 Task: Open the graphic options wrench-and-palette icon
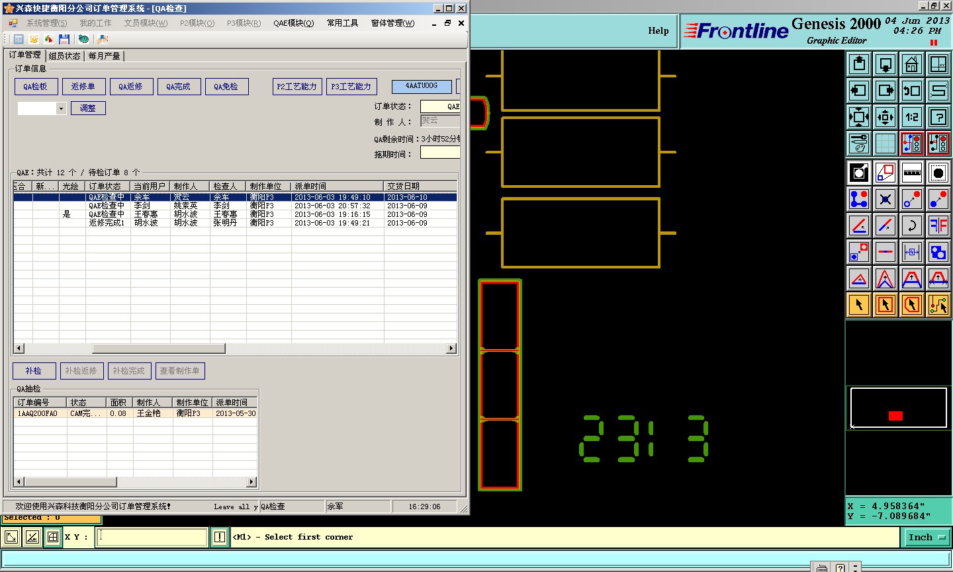pyautogui.click(x=859, y=143)
